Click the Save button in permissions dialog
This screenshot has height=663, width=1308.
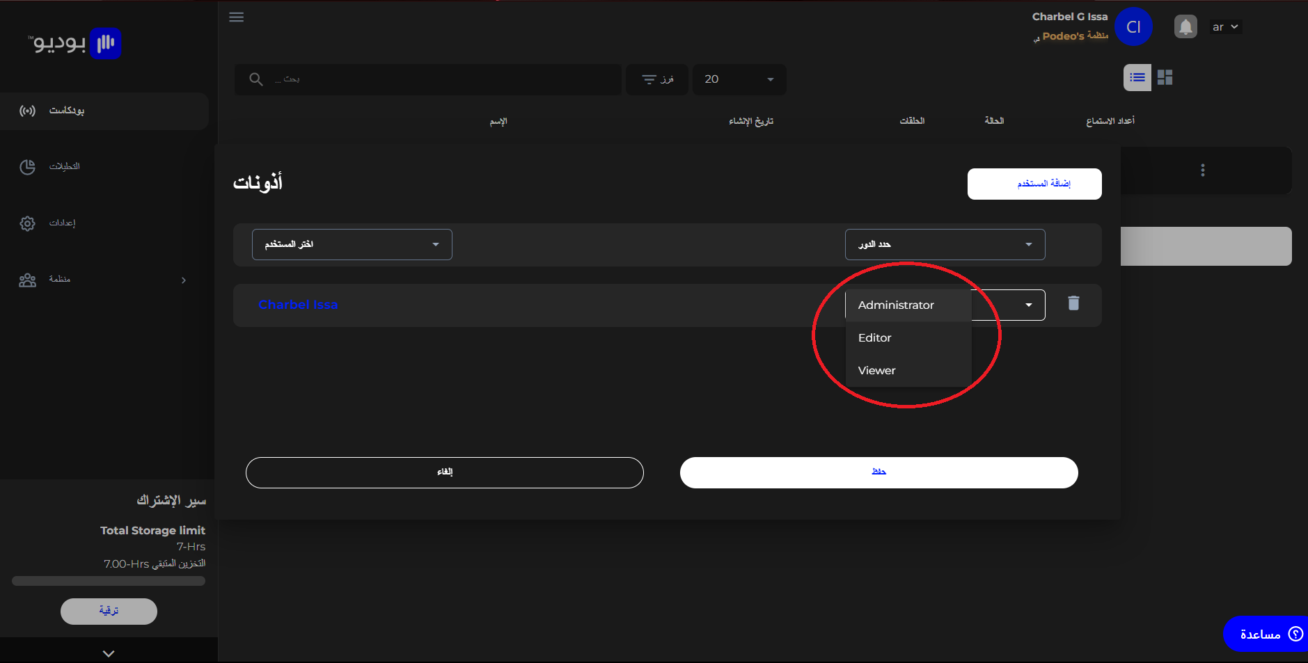(879, 472)
